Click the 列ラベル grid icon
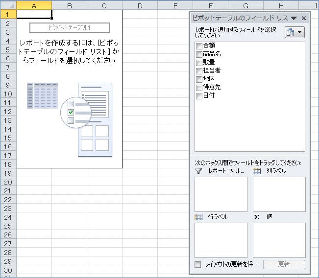 click(257, 171)
